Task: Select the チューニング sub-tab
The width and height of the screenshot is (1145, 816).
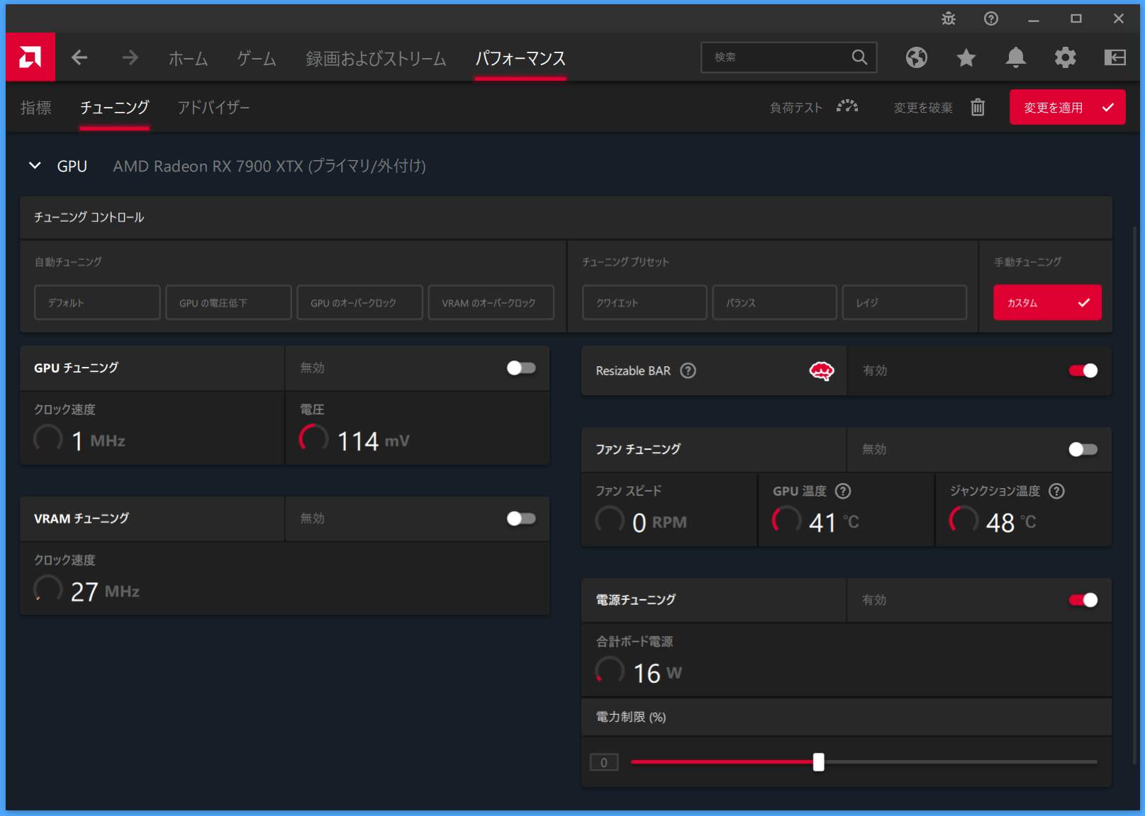Action: click(x=114, y=108)
